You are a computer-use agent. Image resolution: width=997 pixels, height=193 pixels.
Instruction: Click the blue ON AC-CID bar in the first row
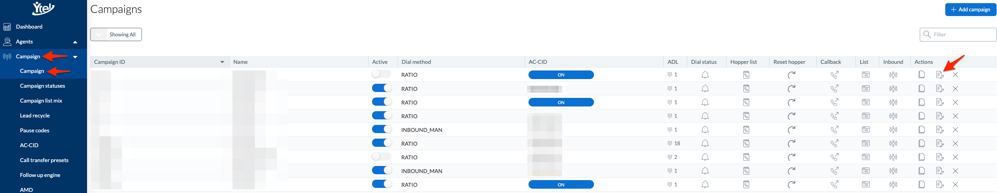[x=561, y=75]
